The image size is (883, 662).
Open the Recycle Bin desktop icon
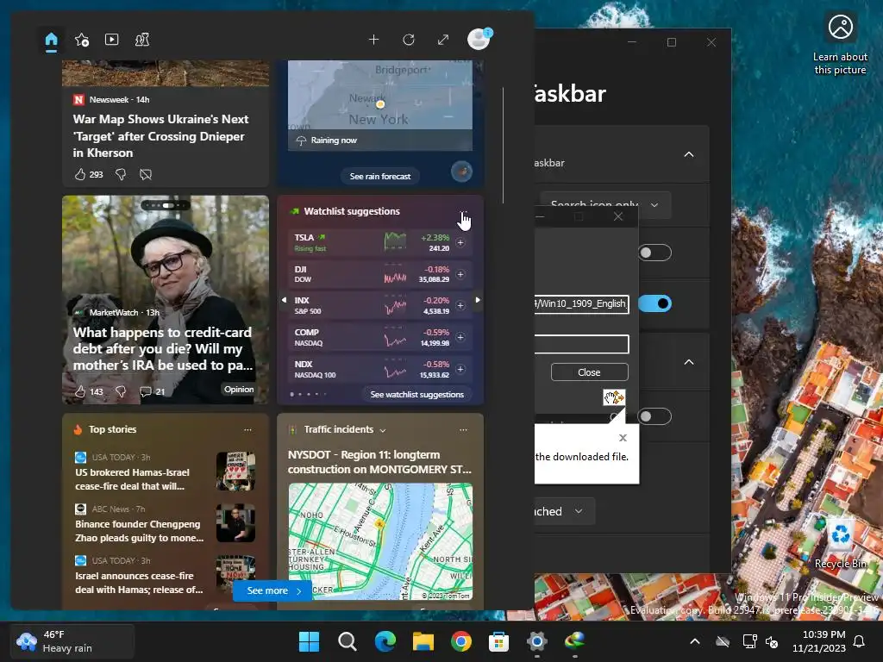pyautogui.click(x=840, y=543)
